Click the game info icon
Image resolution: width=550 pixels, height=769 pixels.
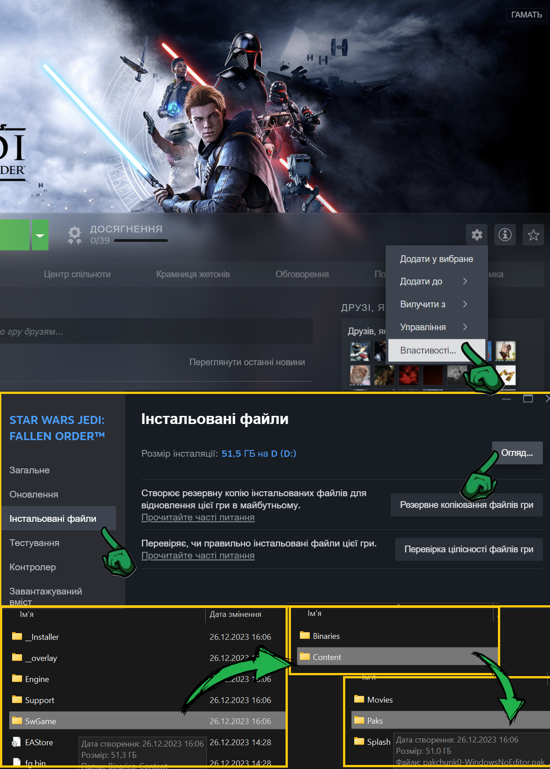pyautogui.click(x=505, y=235)
